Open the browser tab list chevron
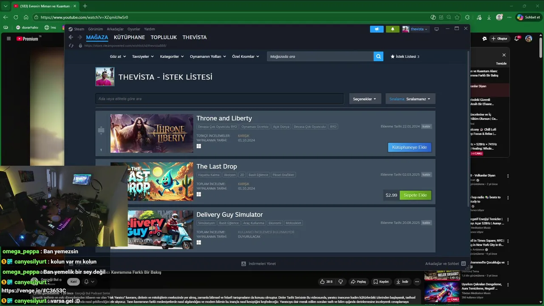This screenshot has width=544, height=306. pyautogui.click(x=6, y=6)
